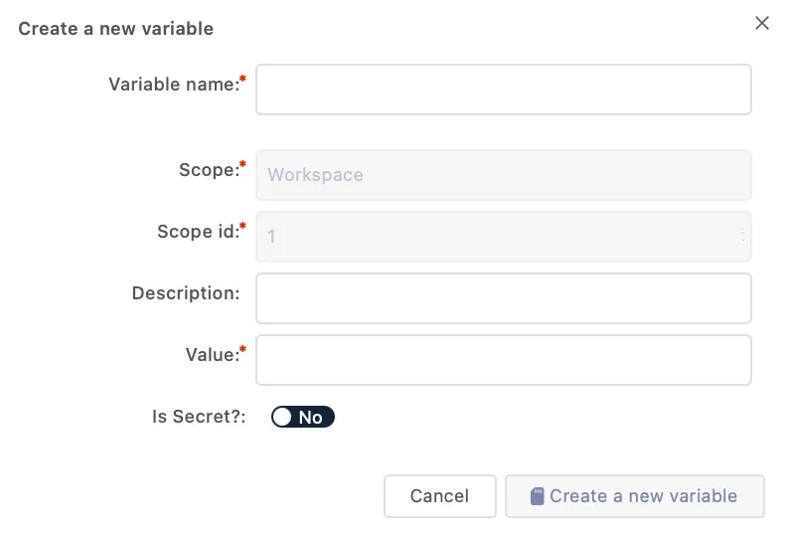Click the Cancel button

pyautogui.click(x=439, y=496)
